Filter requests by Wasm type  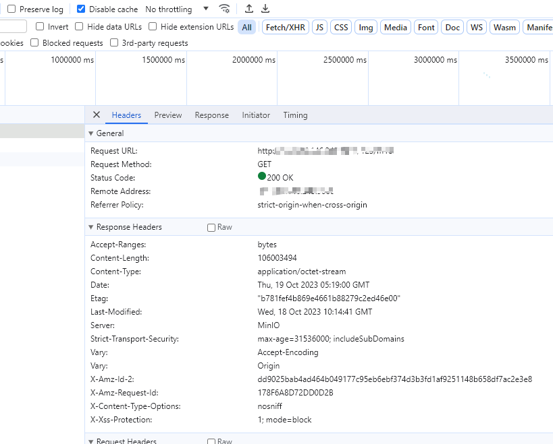pos(504,27)
